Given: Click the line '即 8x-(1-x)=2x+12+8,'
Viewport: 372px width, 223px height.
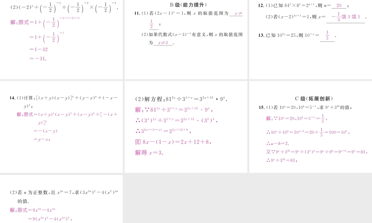Looking at the screenshot, I should coord(173,142).
